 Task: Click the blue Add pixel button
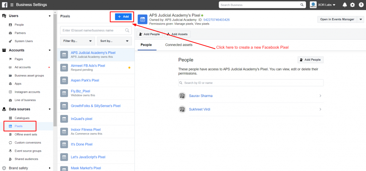(123, 16)
